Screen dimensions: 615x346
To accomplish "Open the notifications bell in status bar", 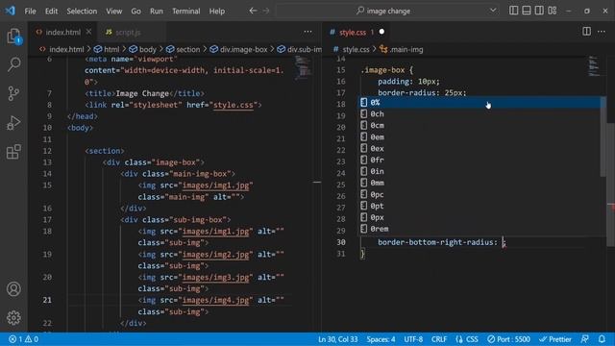I will [x=602, y=339].
